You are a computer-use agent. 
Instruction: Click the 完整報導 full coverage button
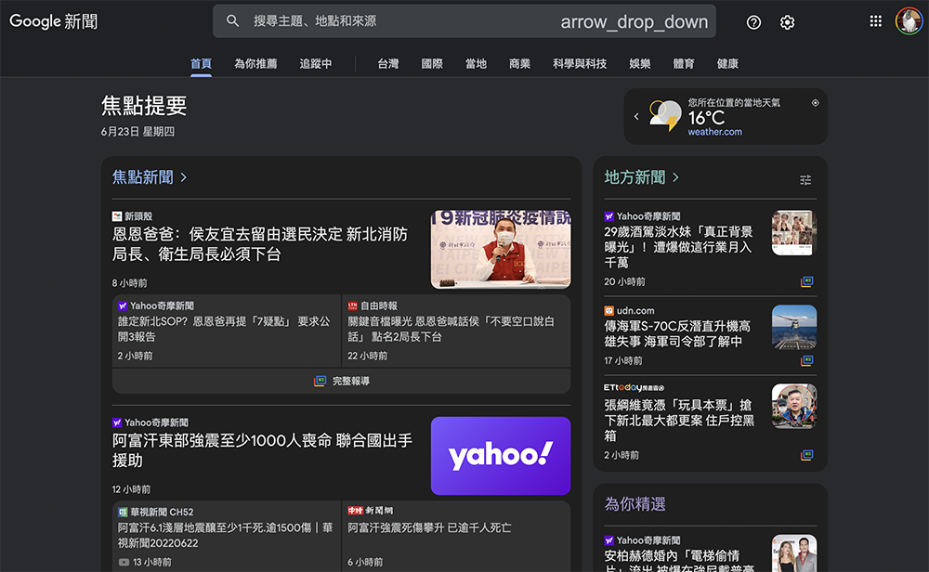pos(342,381)
